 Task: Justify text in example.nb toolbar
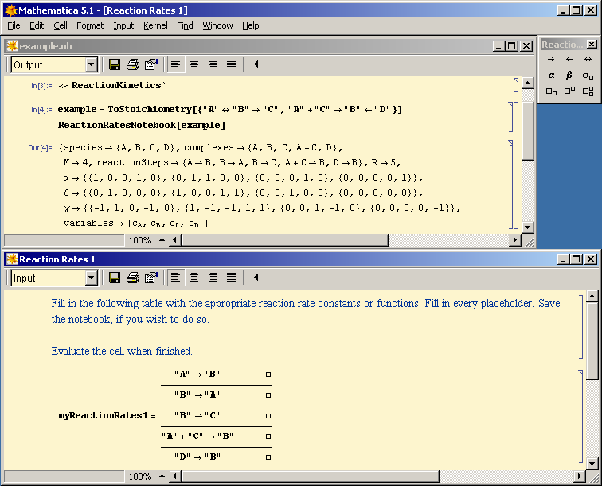[231, 64]
